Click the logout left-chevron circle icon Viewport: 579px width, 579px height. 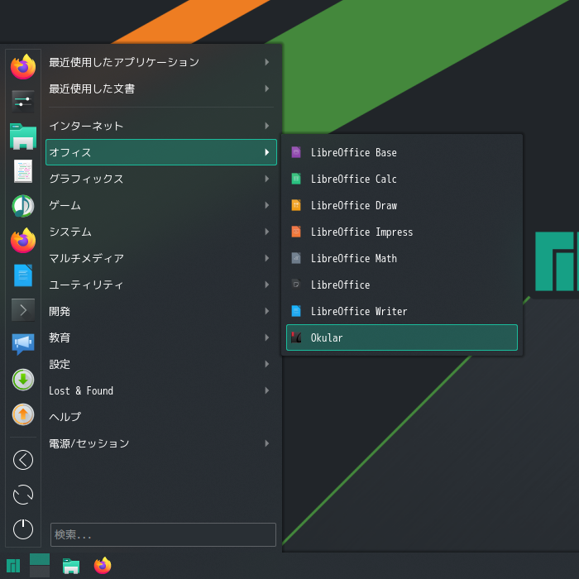click(23, 460)
